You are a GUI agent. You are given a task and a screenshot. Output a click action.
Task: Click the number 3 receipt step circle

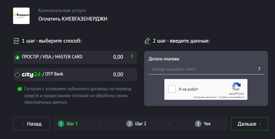(x=198, y=124)
